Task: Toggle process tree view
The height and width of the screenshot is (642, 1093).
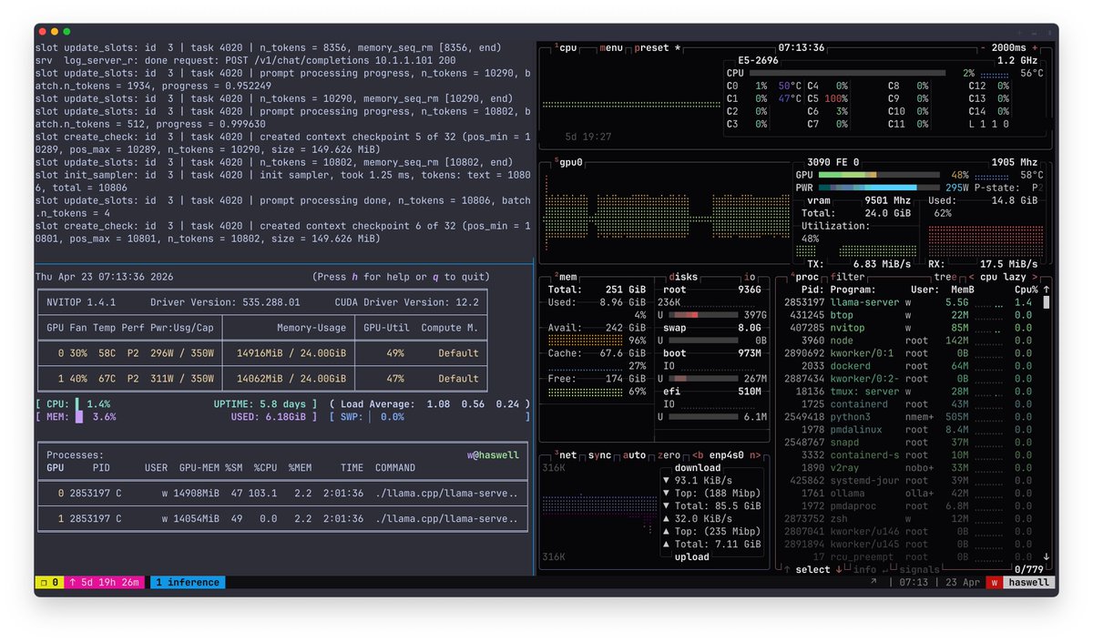Action: coord(945,277)
